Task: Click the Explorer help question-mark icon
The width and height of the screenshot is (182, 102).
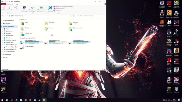Action: 105,4
